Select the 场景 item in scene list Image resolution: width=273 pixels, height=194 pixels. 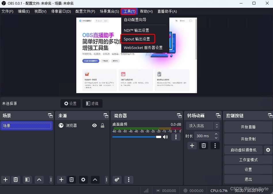[27, 126]
